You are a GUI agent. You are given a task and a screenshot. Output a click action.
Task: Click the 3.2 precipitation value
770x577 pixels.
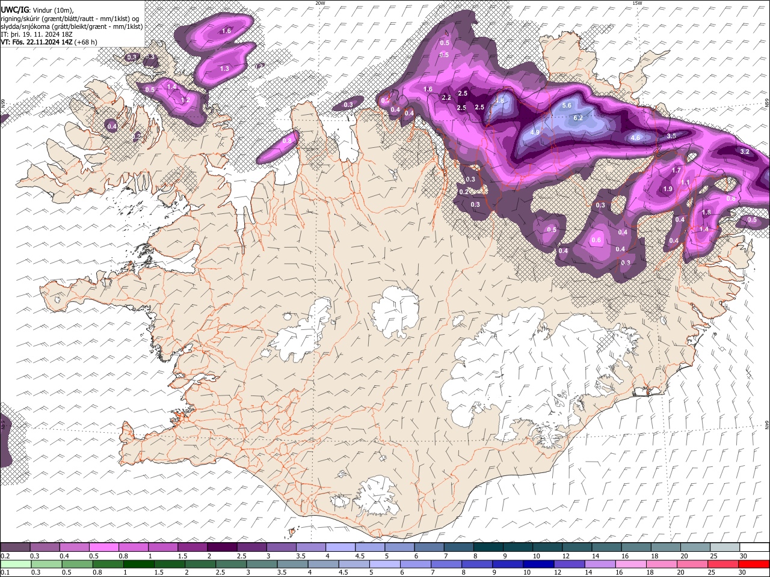tap(745, 151)
